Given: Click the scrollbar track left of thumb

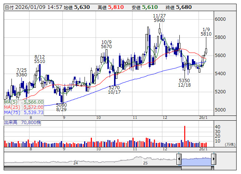Looking at the screenshot, I should [x=93, y=168].
